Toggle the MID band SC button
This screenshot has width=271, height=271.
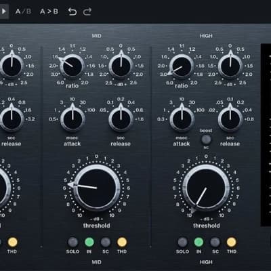(x=106, y=242)
